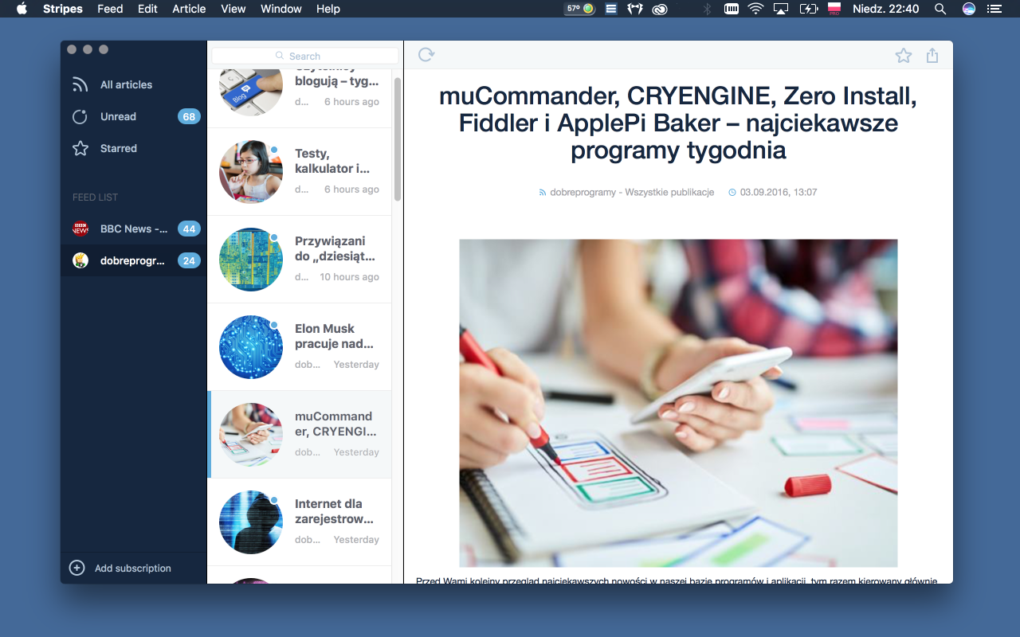Click into the Search field
The width and height of the screenshot is (1020, 637).
(305, 56)
